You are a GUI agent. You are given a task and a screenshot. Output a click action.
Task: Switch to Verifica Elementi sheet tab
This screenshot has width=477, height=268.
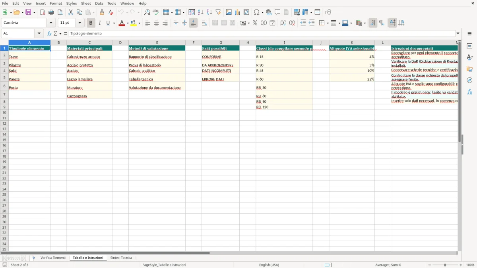tap(53, 258)
